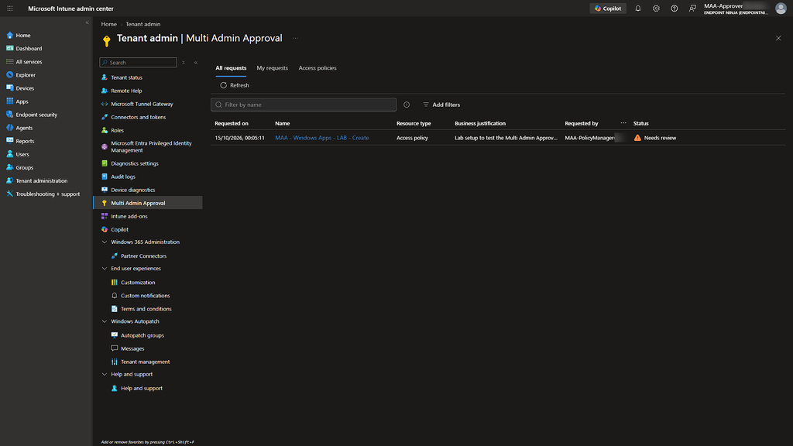The height and width of the screenshot is (446, 793).
Task: Open Apps in left navigation
Action: 22,101
